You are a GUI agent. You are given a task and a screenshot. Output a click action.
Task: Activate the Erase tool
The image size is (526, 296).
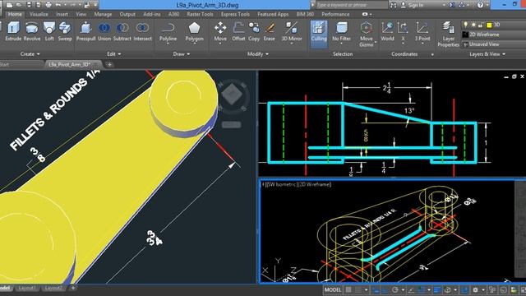[269, 31]
